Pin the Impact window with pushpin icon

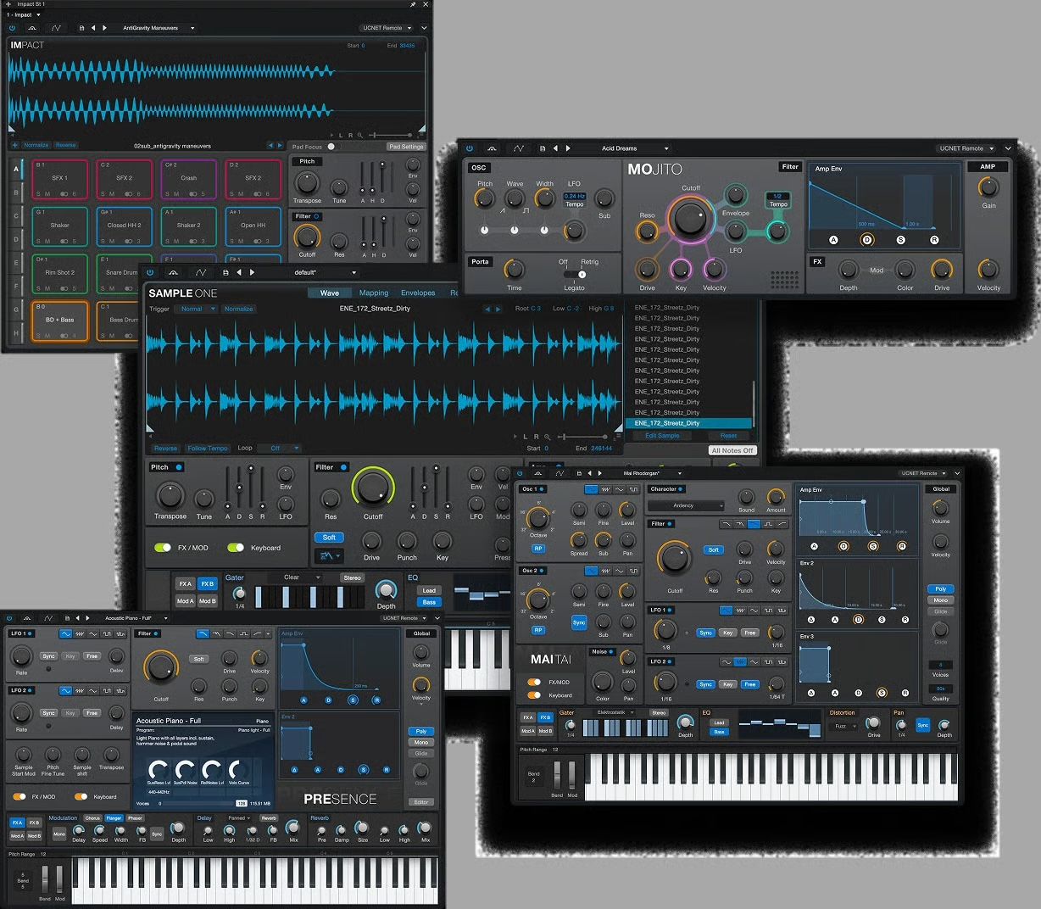click(x=413, y=4)
